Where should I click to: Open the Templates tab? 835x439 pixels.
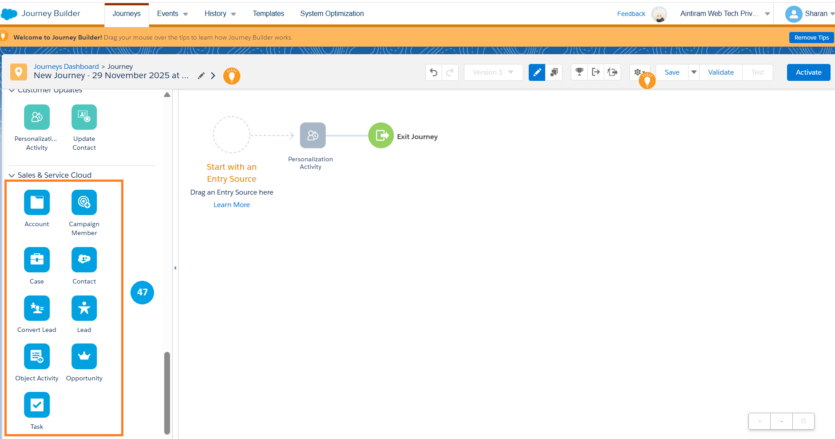[x=268, y=14]
